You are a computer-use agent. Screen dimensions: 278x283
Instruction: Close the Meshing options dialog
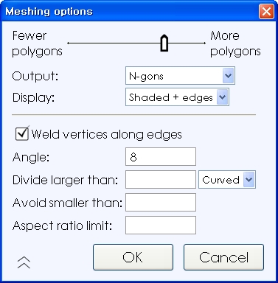(266, 11)
